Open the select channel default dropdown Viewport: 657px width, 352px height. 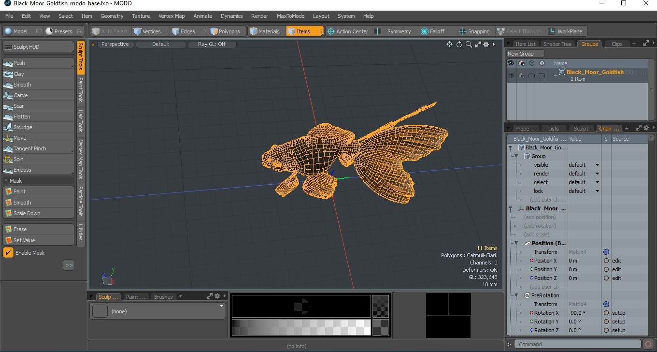click(x=584, y=182)
